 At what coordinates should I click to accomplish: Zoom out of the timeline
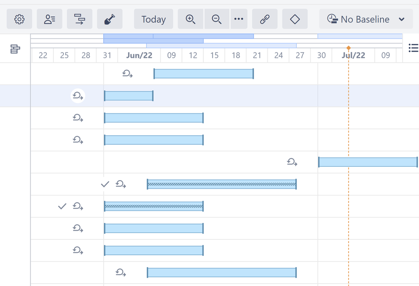tap(217, 19)
